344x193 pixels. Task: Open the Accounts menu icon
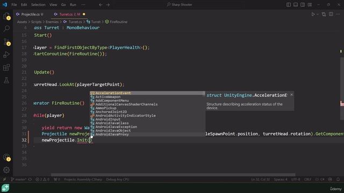6,157
